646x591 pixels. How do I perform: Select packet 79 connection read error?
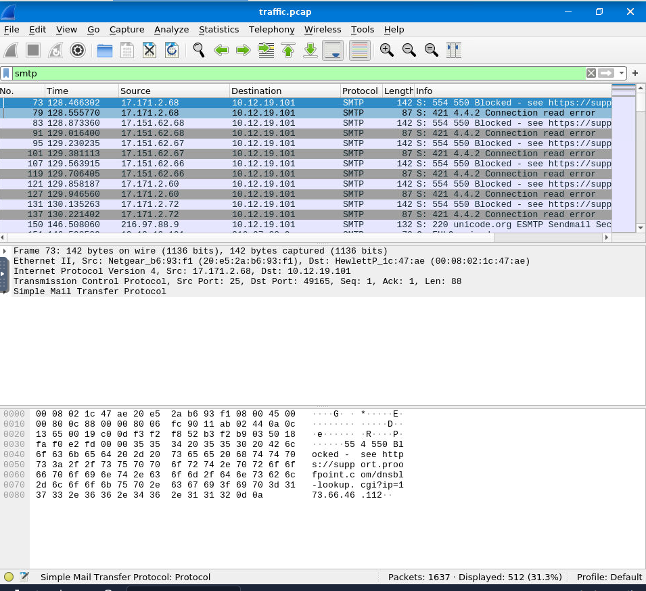pyautogui.click(x=306, y=113)
